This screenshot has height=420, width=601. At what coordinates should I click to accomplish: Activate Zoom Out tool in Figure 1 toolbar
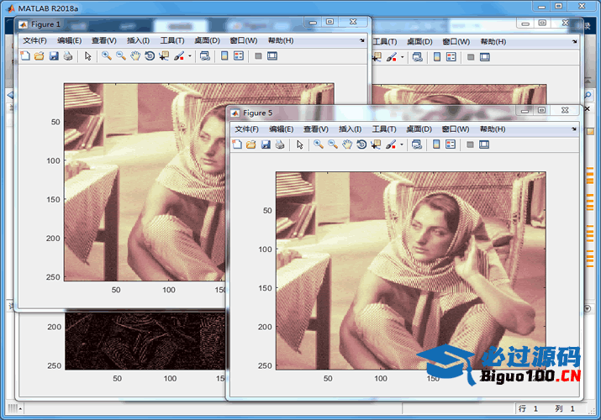(x=121, y=56)
